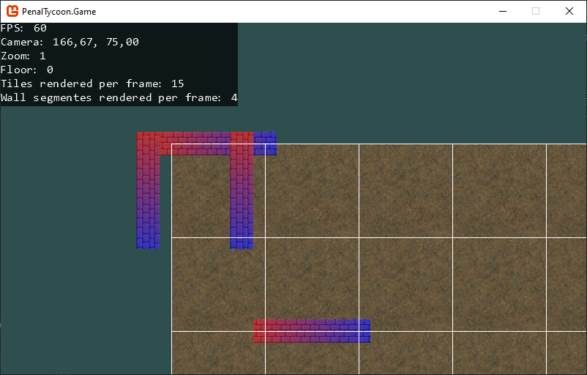Click the Camera: 166,67, 75,00 readout
The image size is (587, 375).
pyautogui.click(x=70, y=42)
